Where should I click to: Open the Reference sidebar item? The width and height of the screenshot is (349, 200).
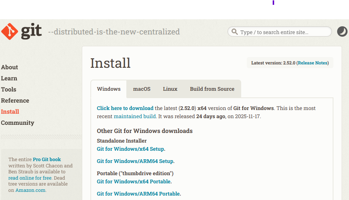pyautogui.click(x=15, y=101)
